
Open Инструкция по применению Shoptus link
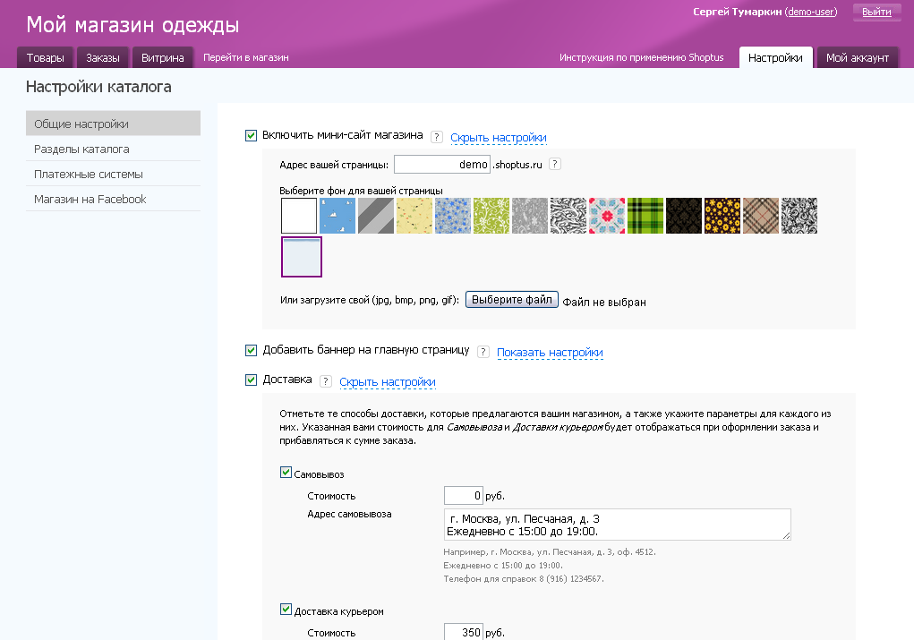[641, 57]
